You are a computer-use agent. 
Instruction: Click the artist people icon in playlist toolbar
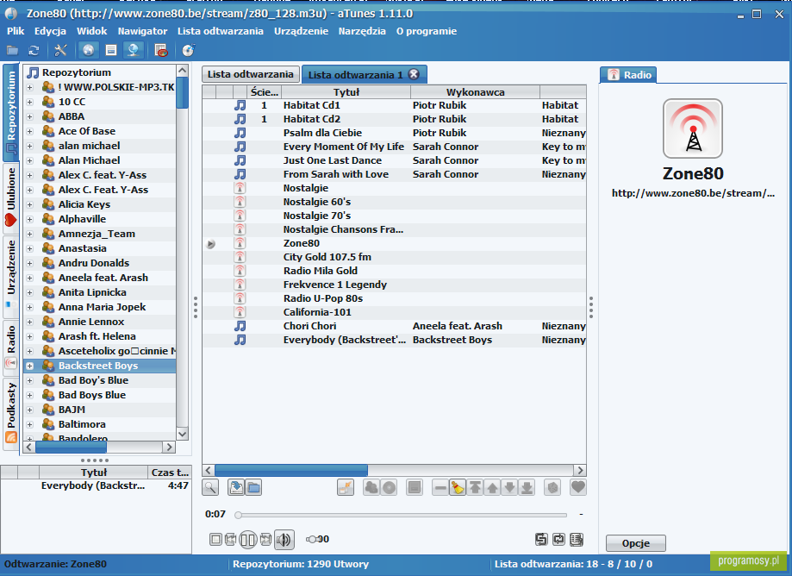371,487
